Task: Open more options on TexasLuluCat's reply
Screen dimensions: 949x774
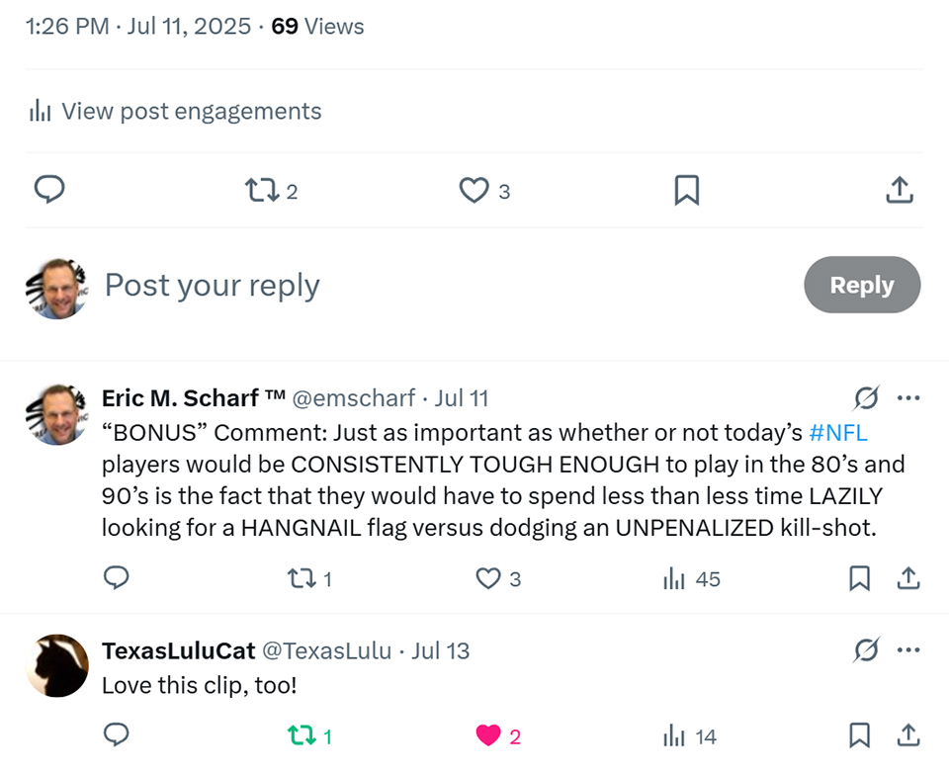Action: click(x=907, y=650)
